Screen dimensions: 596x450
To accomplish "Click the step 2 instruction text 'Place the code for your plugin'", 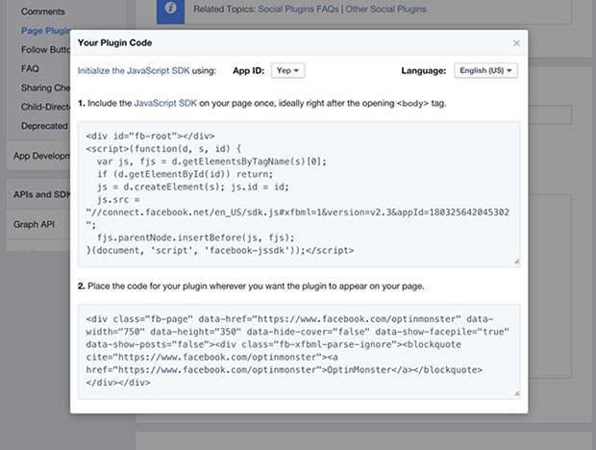I will point(251,287).
